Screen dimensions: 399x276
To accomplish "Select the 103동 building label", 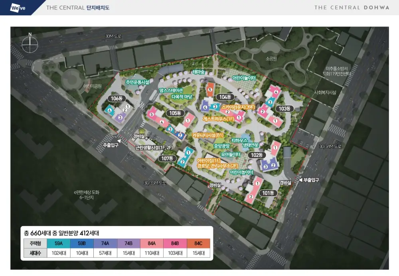I will click(285, 108).
